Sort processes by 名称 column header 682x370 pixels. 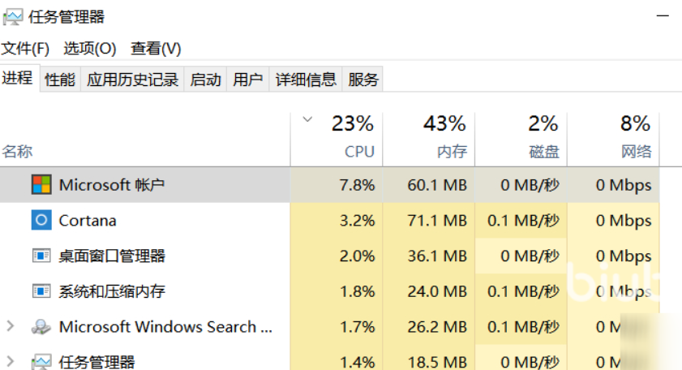[x=18, y=151]
